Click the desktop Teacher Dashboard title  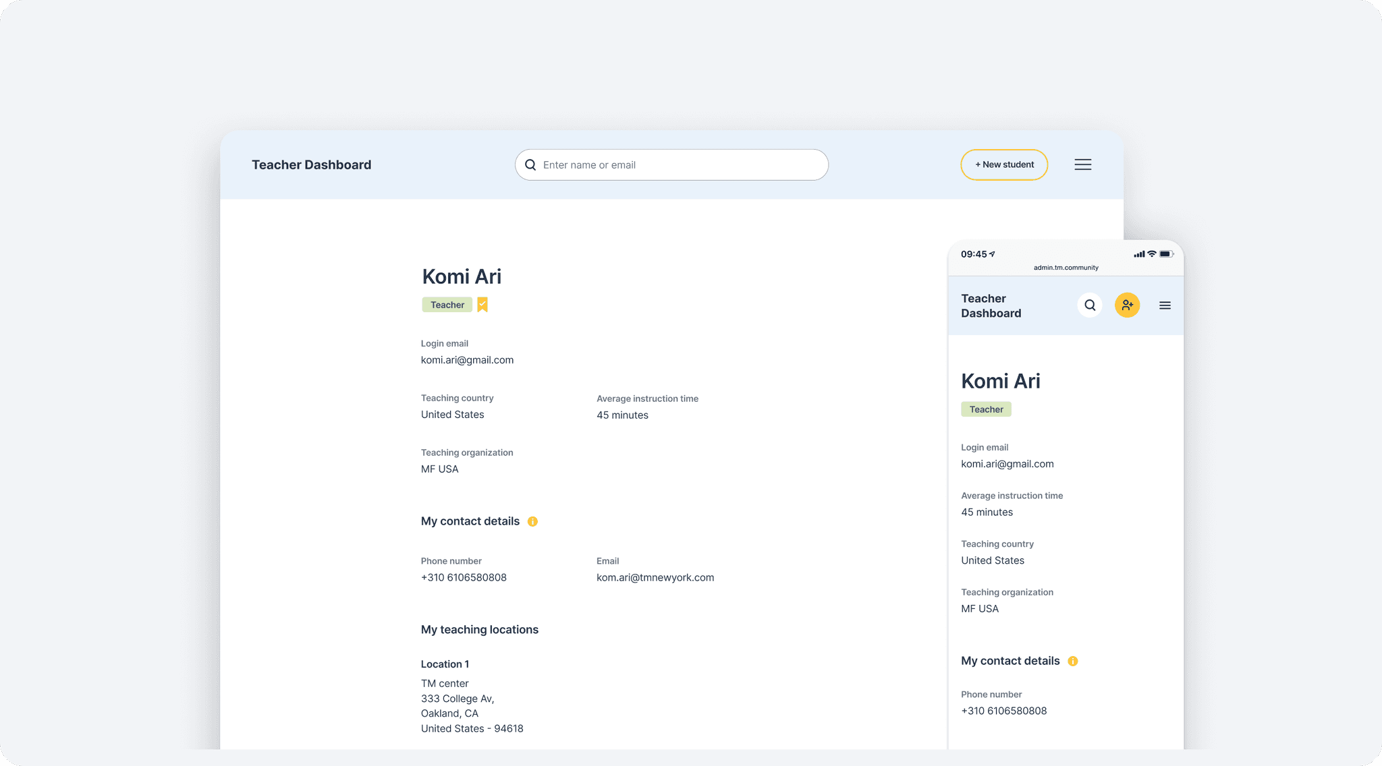[x=311, y=165]
